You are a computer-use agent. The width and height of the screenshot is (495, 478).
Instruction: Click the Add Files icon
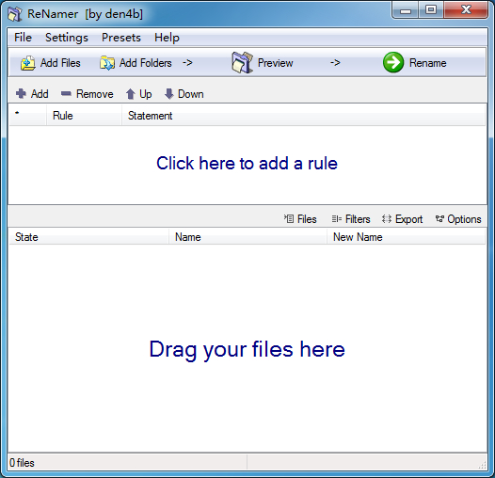point(28,63)
